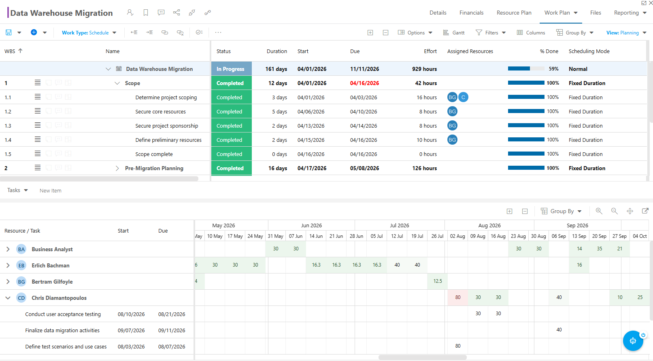This screenshot has height=361, width=653.
Task: Collapse the Chris Diamantopoulos resource row
Action: pyautogui.click(x=8, y=298)
